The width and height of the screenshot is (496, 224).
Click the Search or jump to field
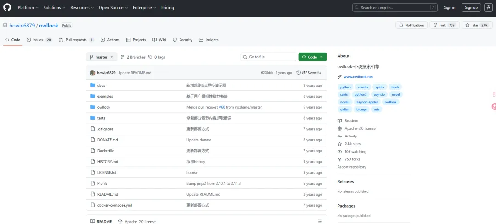click(x=395, y=8)
